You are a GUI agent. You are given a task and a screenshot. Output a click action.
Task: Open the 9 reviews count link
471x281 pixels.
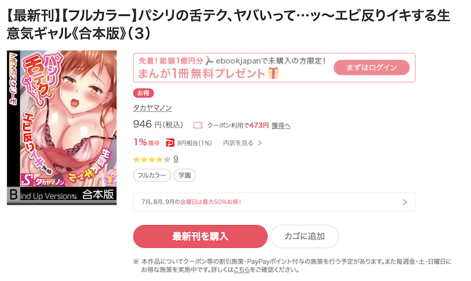point(176,159)
